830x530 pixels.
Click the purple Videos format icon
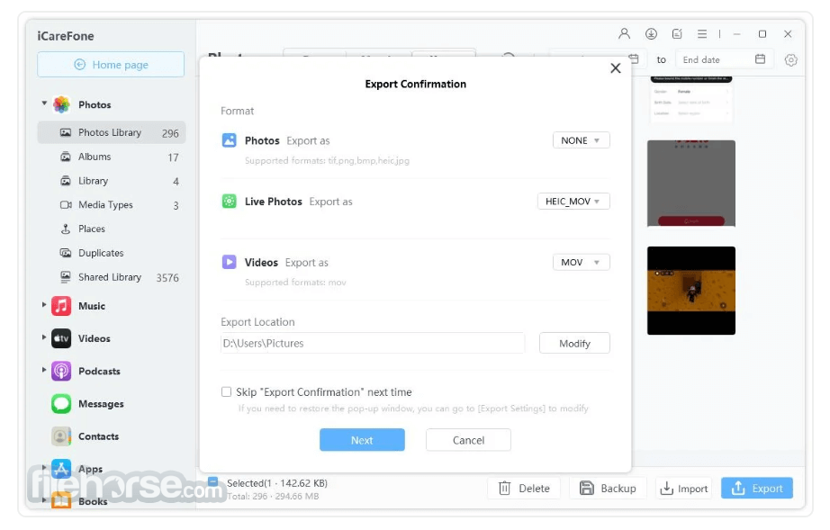coord(230,262)
